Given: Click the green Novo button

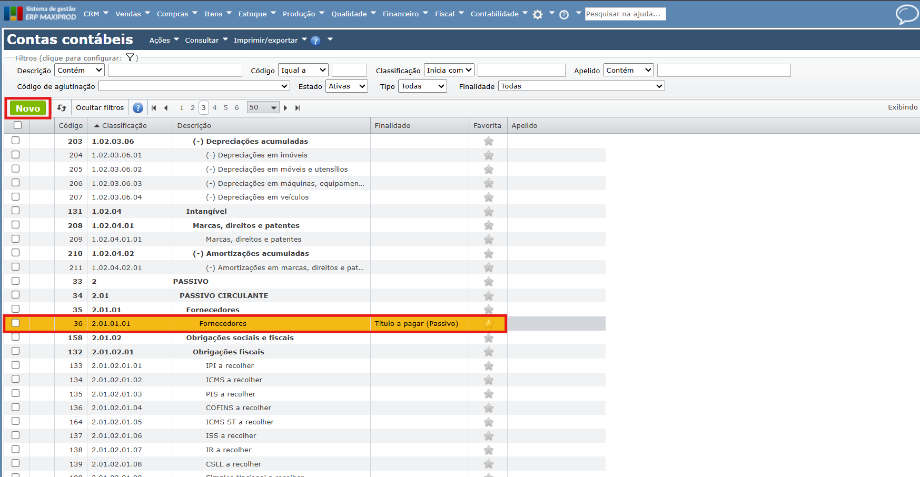Looking at the screenshot, I should pos(28,108).
